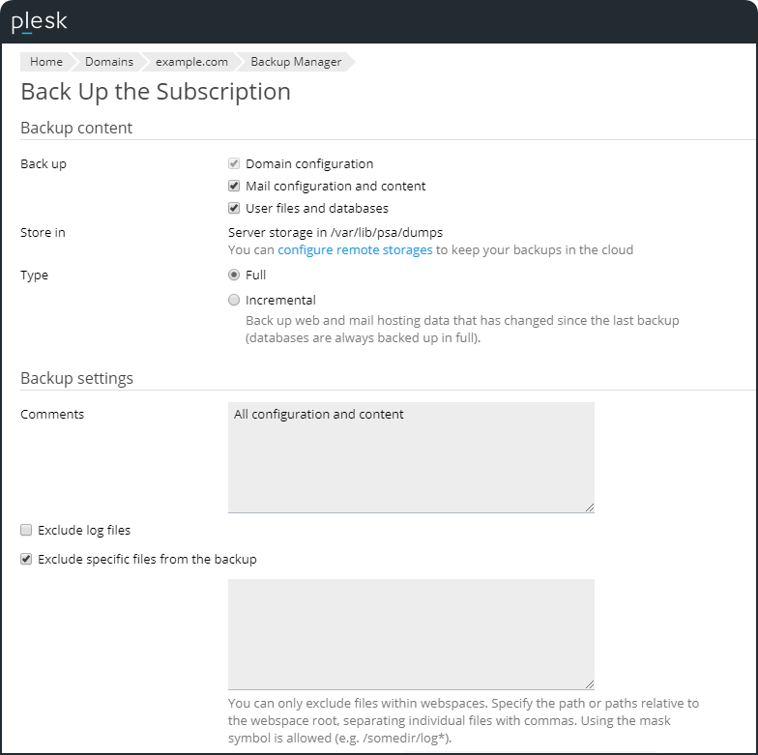Return to Backup Manager breadcrumb
This screenshot has width=758, height=755.
(296, 62)
